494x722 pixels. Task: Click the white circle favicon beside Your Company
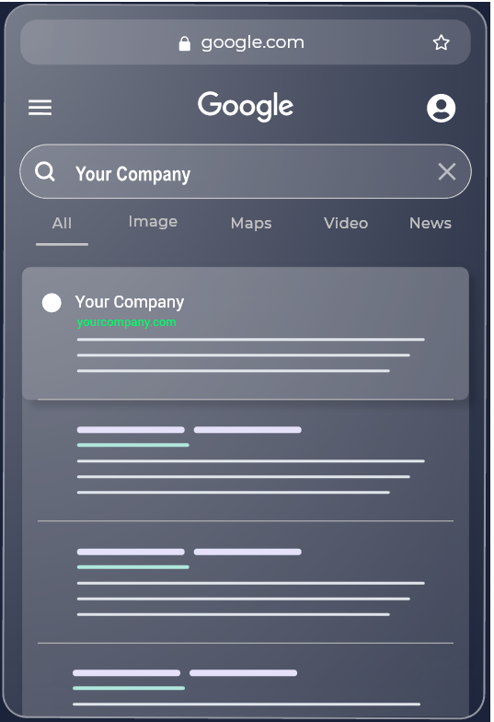click(52, 303)
